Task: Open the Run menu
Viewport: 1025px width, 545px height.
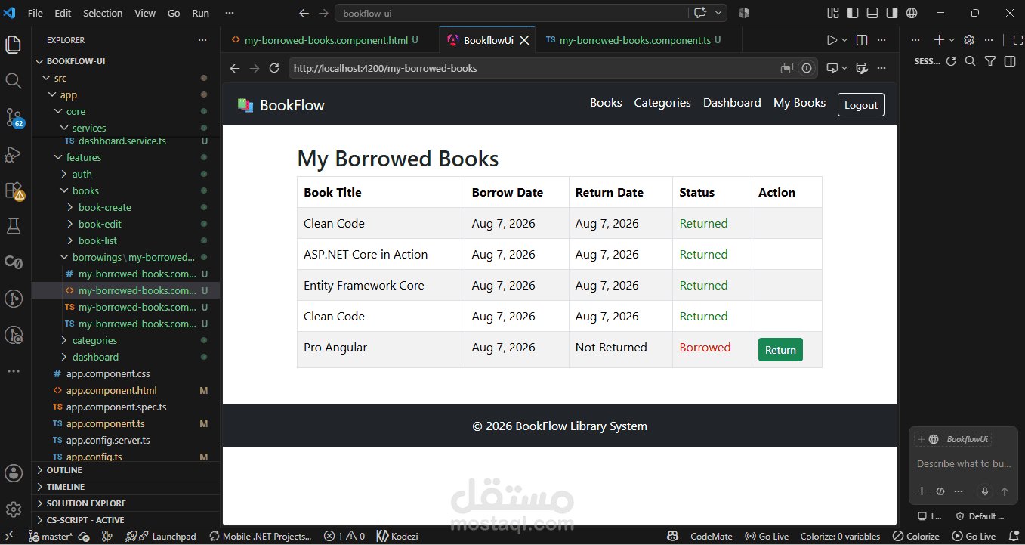Action: point(200,13)
